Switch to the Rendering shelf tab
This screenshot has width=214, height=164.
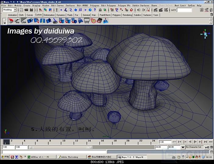point(127,15)
